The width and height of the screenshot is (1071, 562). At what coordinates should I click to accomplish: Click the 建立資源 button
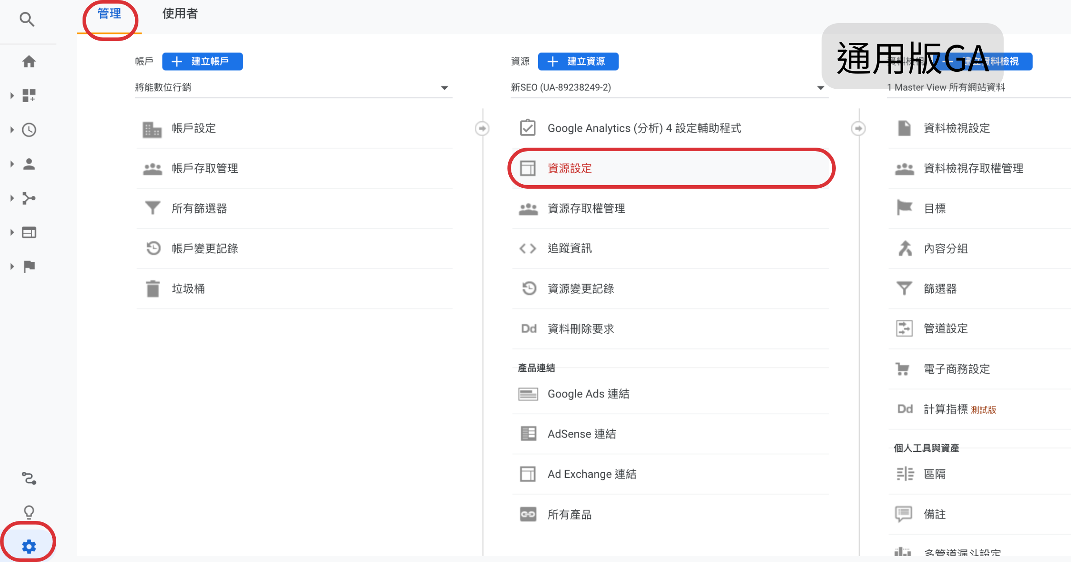pyautogui.click(x=578, y=61)
